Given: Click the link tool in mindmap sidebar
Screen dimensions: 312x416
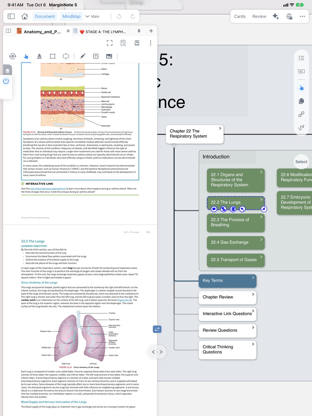Looking at the screenshot, I should point(301,114).
